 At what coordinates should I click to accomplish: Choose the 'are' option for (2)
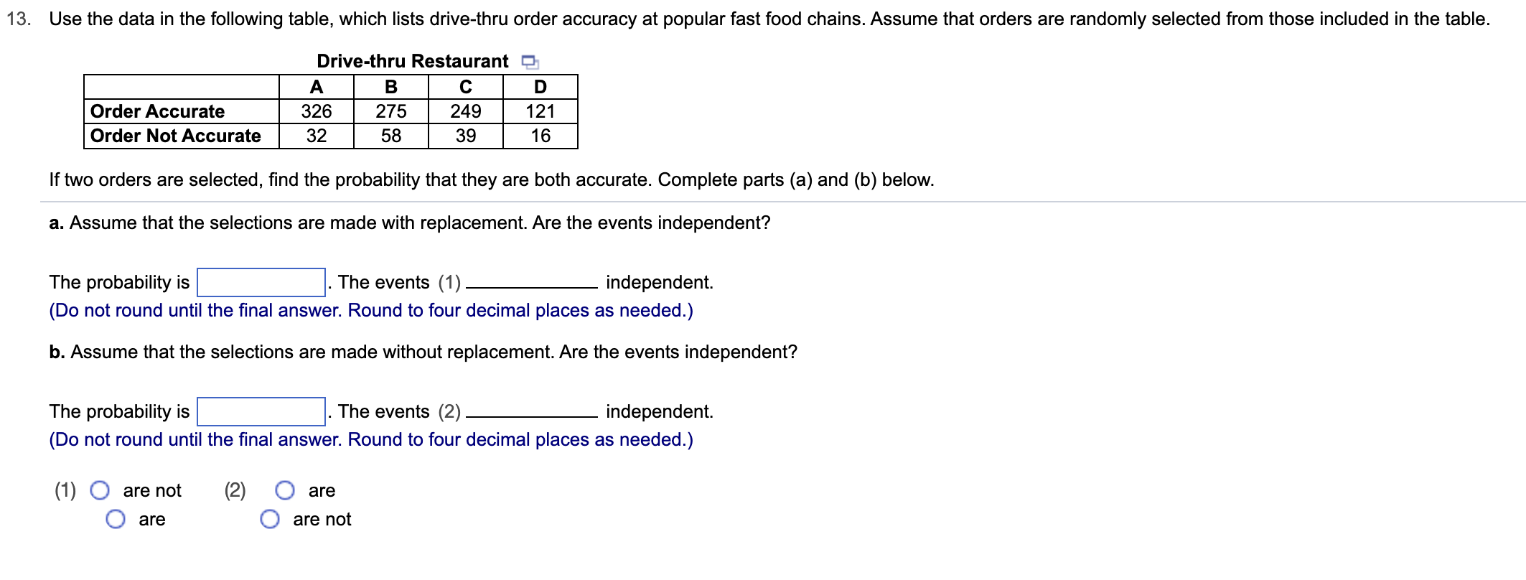[x=284, y=490]
